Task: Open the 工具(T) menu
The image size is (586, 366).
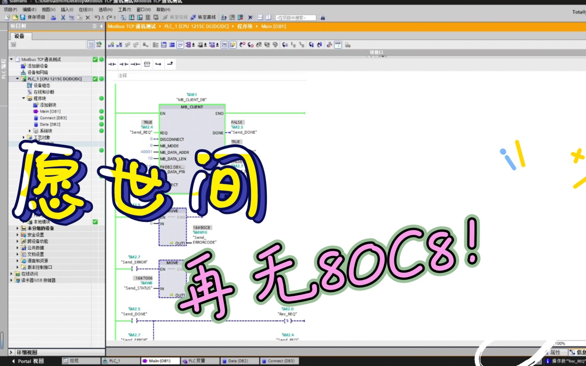Action: coord(124,9)
